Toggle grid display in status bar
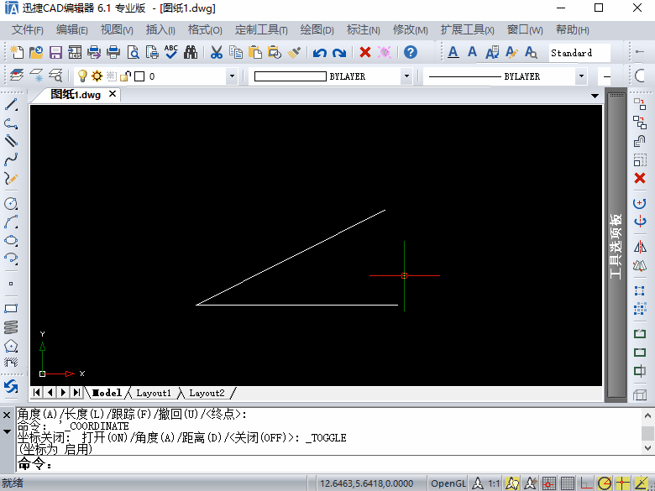Image resolution: width=655 pixels, height=491 pixels. pyautogui.click(x=568, y=483)
